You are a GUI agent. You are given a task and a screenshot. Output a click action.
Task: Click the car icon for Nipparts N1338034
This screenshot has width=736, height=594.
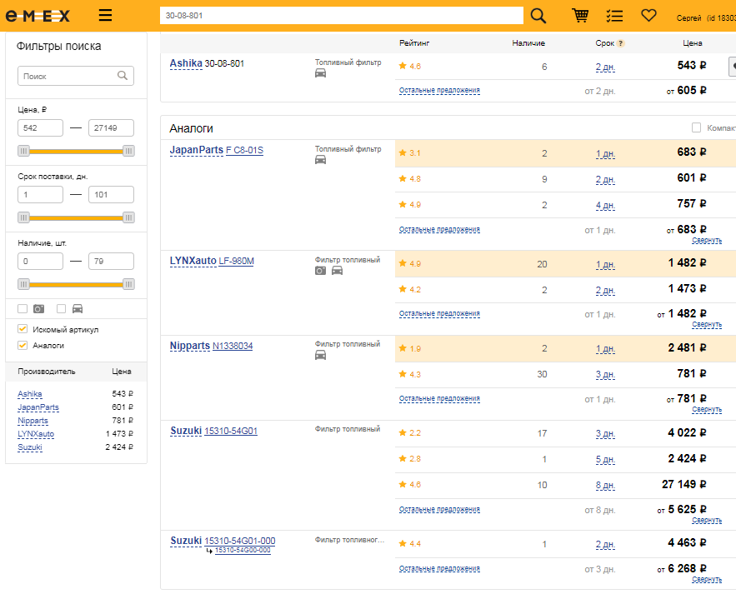tap(321, 355)
